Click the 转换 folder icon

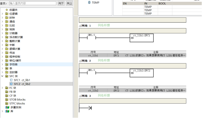click(x=7, y=29)
